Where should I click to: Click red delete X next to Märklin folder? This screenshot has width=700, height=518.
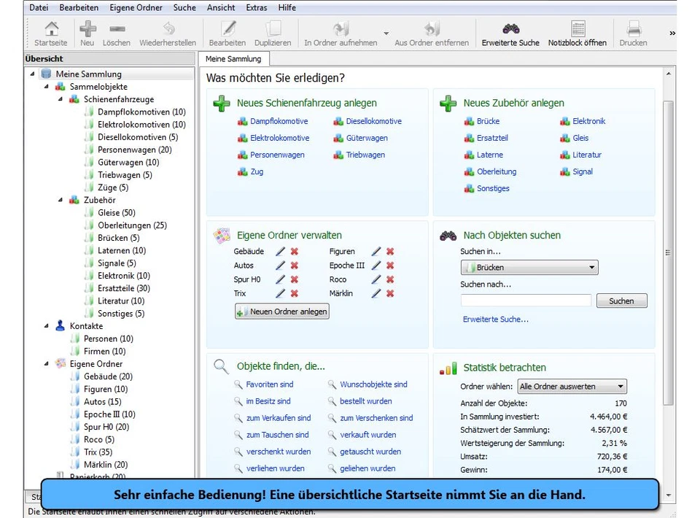390,293
